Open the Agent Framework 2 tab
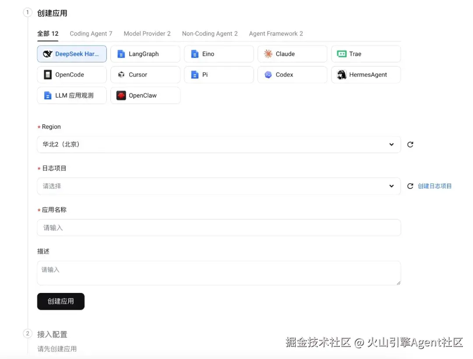 [276, 34]
